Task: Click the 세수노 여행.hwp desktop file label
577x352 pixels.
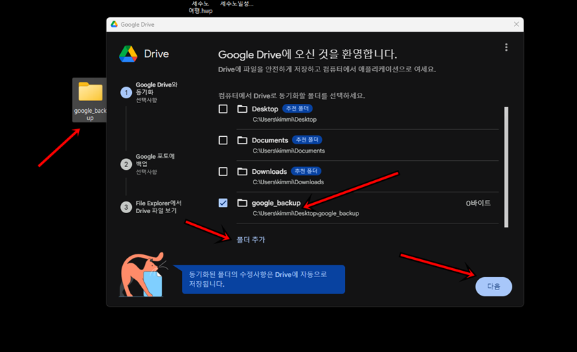Action: pyautogui.click(x=201, y=7)
